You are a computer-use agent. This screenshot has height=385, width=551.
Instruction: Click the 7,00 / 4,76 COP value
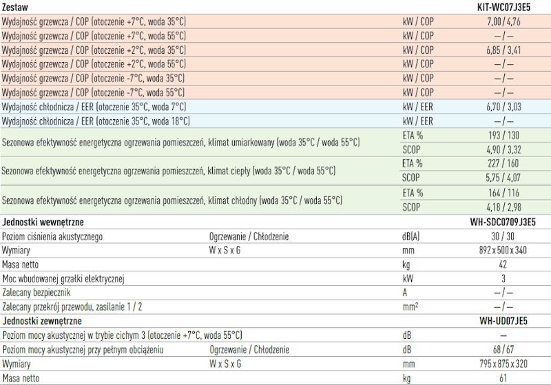pyautogui.click(x=503, y=21)
